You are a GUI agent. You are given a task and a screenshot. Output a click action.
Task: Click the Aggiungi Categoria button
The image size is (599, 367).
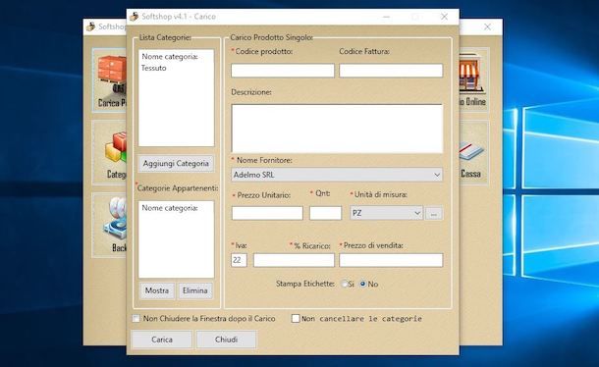176,164
